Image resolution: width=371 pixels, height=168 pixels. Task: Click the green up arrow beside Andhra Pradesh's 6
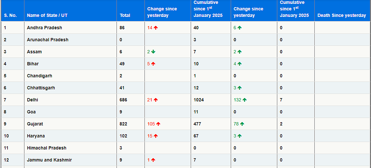tap(240, 28)
